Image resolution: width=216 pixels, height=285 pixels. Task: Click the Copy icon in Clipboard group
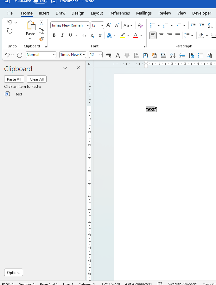pyautogui.click(x=41, y=31)
